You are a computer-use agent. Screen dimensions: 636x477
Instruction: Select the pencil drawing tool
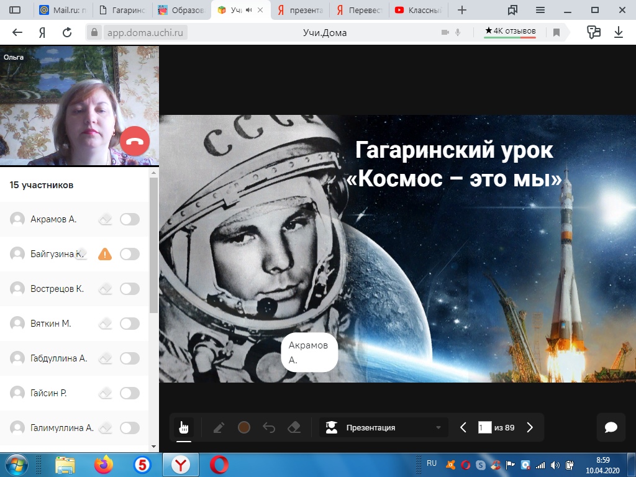219,427
